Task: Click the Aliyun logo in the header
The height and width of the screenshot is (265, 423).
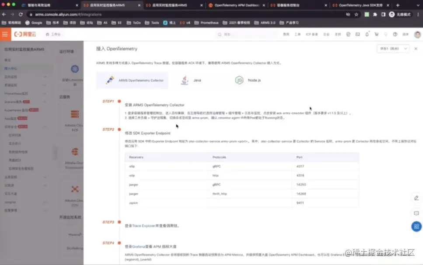Action: [25, 34]
